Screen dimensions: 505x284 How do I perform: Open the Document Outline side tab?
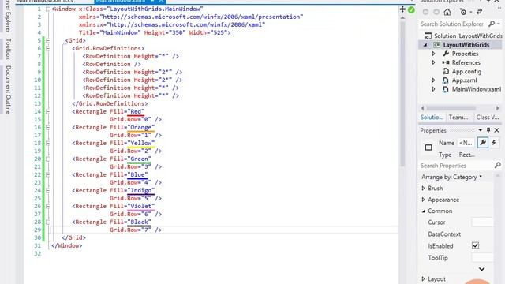click(x=9, y=89)
